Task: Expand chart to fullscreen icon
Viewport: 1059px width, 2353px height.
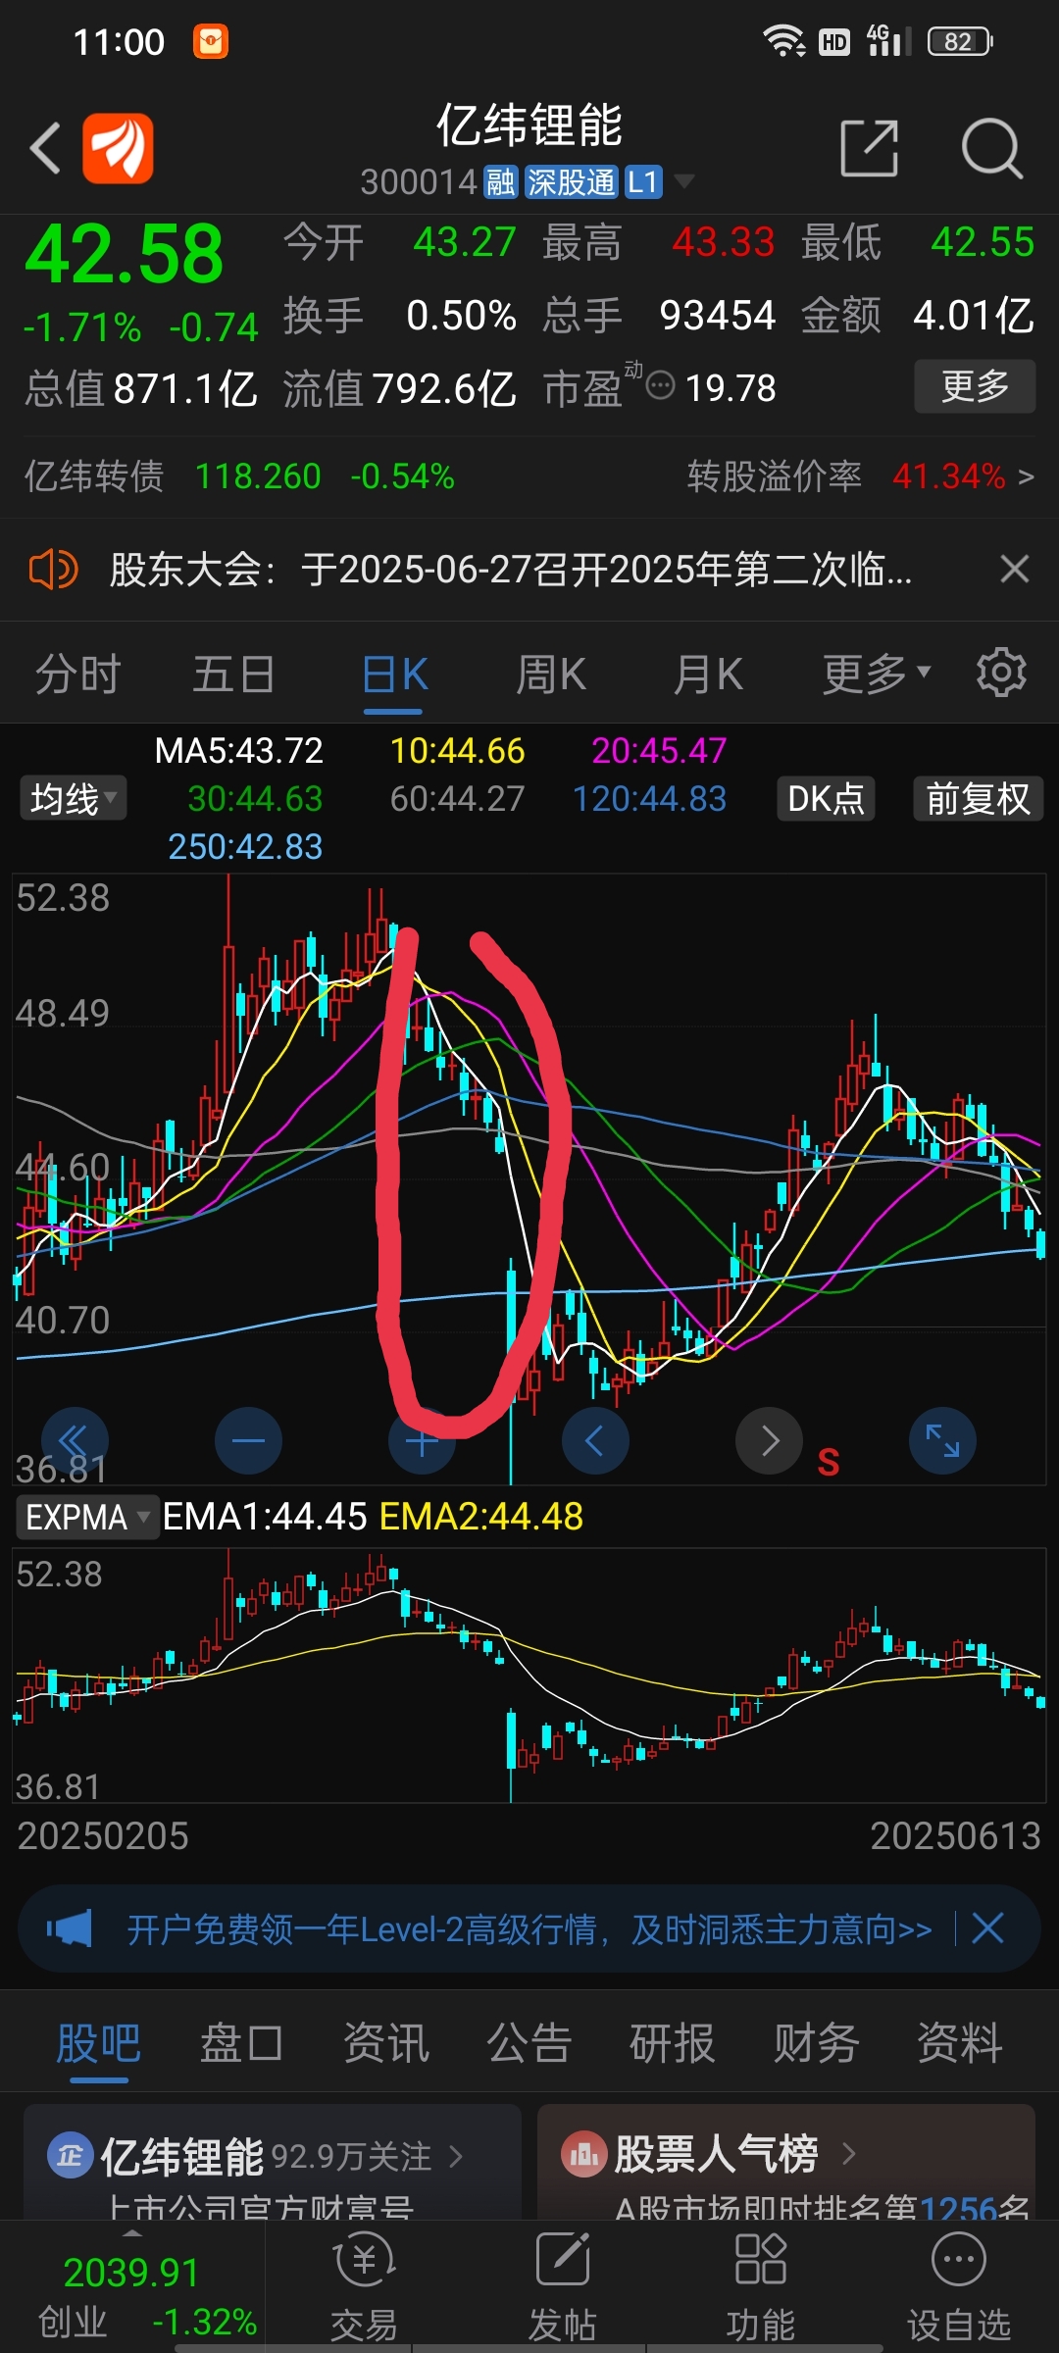Action: coord(943,1441)
